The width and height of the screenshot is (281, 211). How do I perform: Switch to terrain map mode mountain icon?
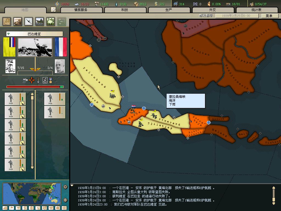[x=5, y=208]
